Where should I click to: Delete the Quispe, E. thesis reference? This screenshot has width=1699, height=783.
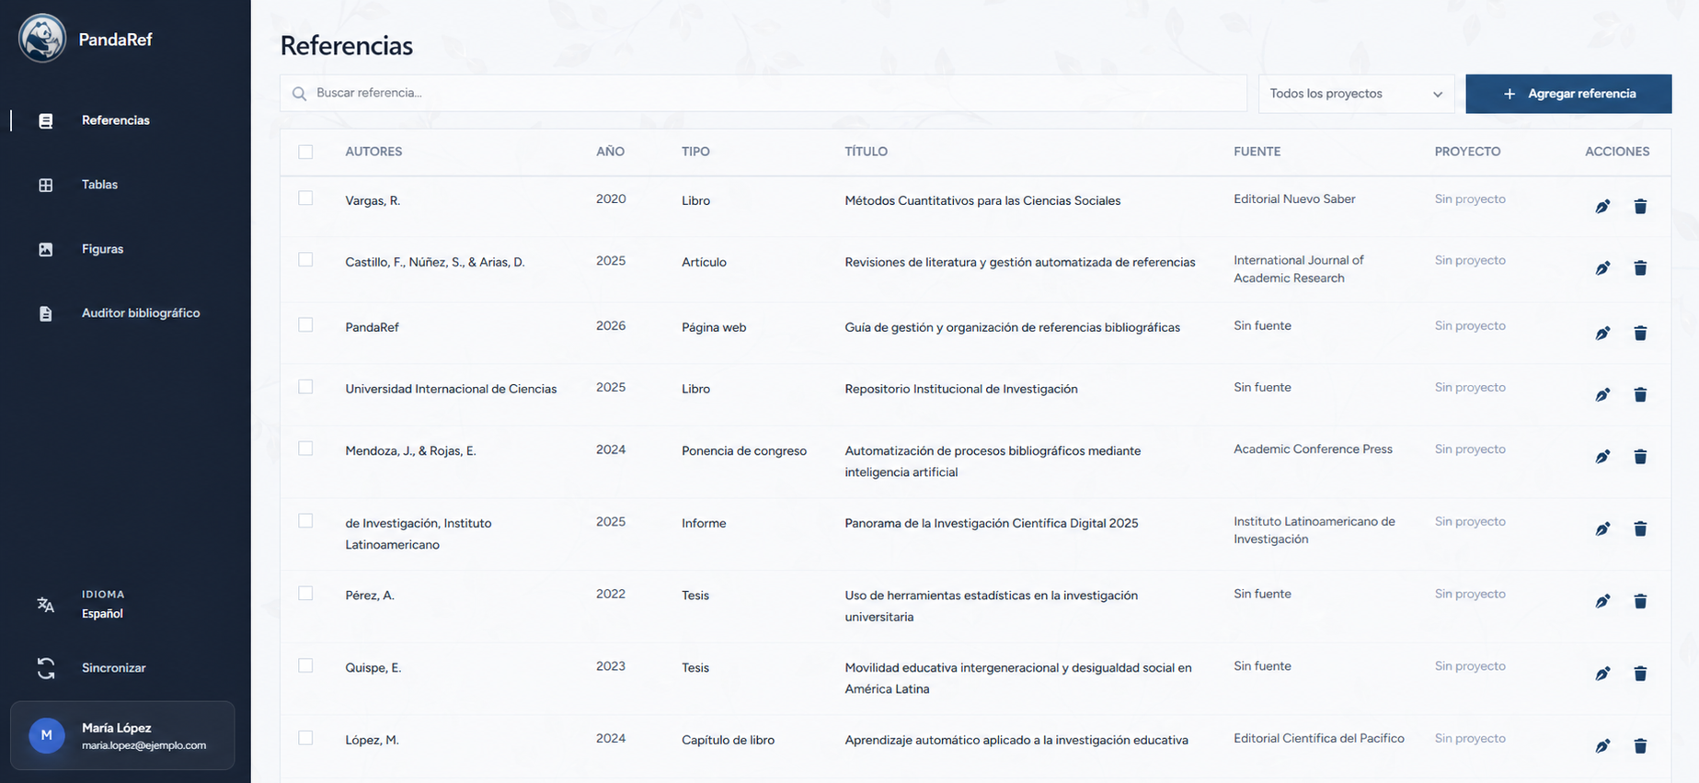(1640, 674)
